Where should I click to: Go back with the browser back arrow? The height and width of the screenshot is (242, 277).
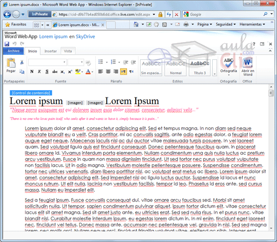pos(7,14)
